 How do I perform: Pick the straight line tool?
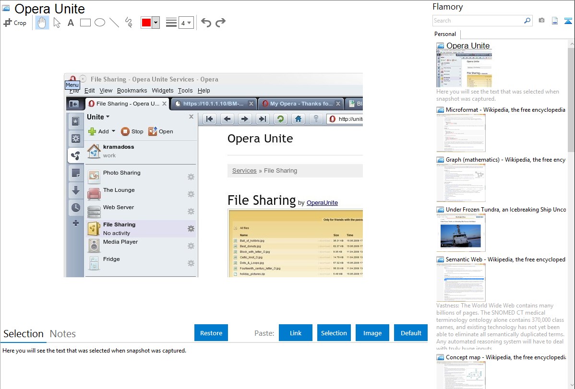point(114,23)
